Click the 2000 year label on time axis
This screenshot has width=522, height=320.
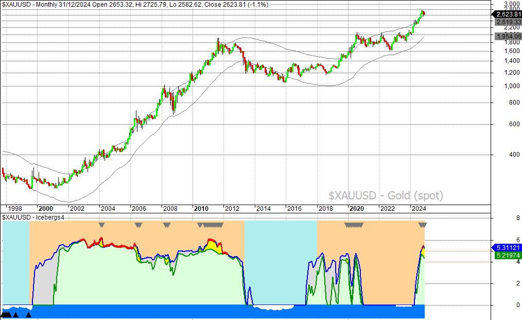[45, 209]
